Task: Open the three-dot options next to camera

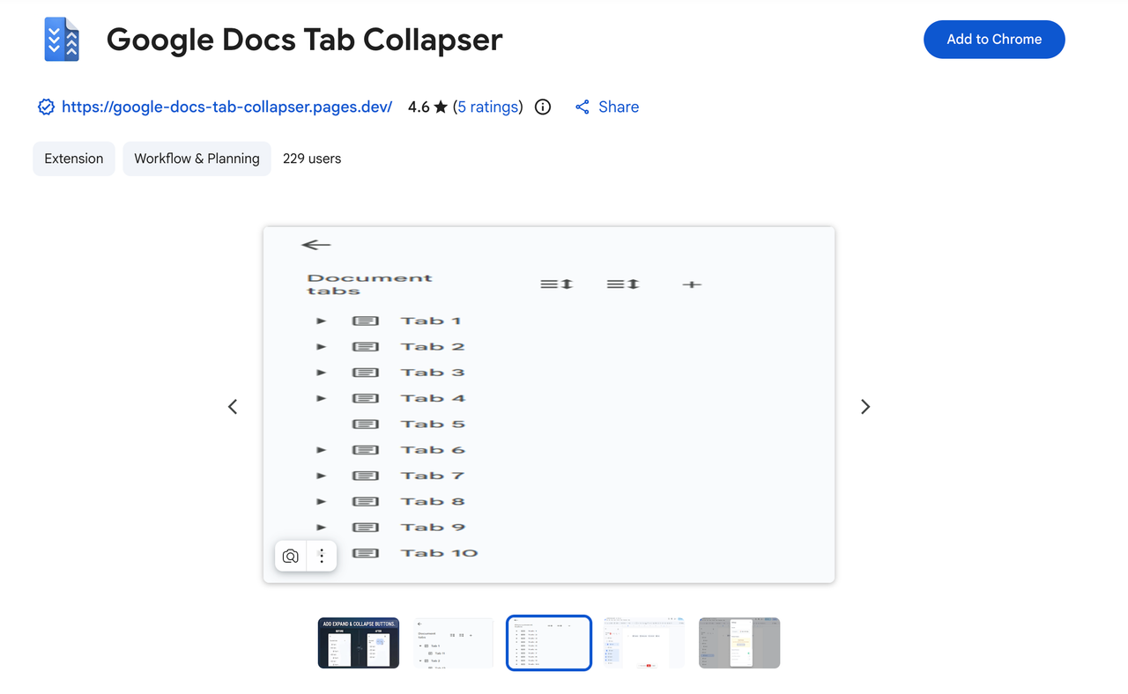Action: tap(322, 556)
